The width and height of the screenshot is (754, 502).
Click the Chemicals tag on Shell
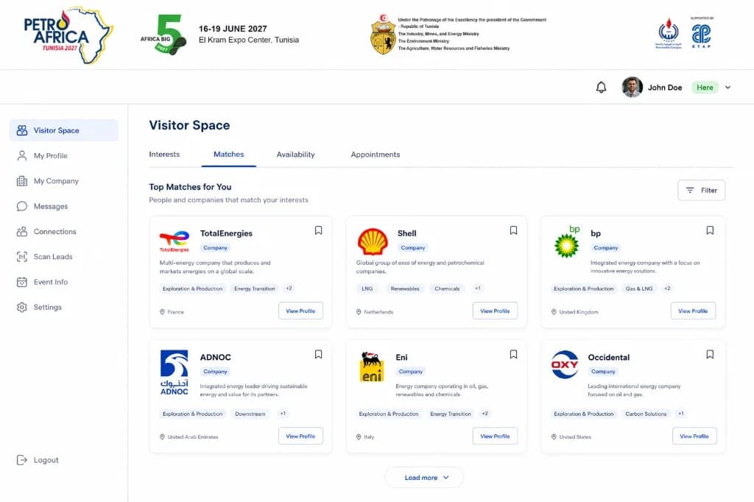coord(447,289)
